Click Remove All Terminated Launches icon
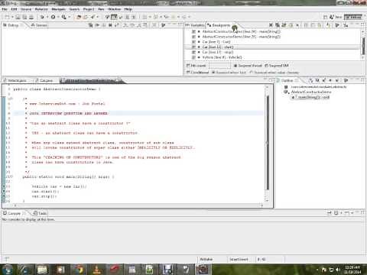This screenshot has height=275, width=367. (90, 25)
